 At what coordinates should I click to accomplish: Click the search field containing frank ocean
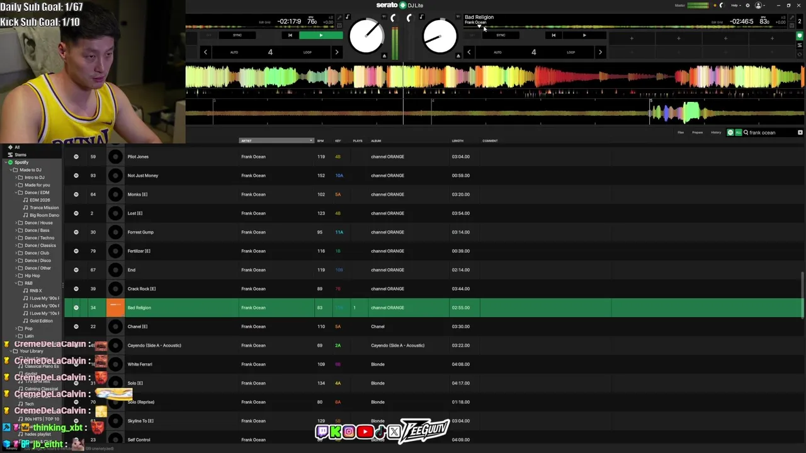[771, 133]
